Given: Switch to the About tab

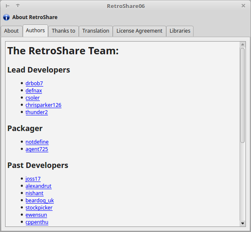Looking at the screenshot, I should pos(11,31).
